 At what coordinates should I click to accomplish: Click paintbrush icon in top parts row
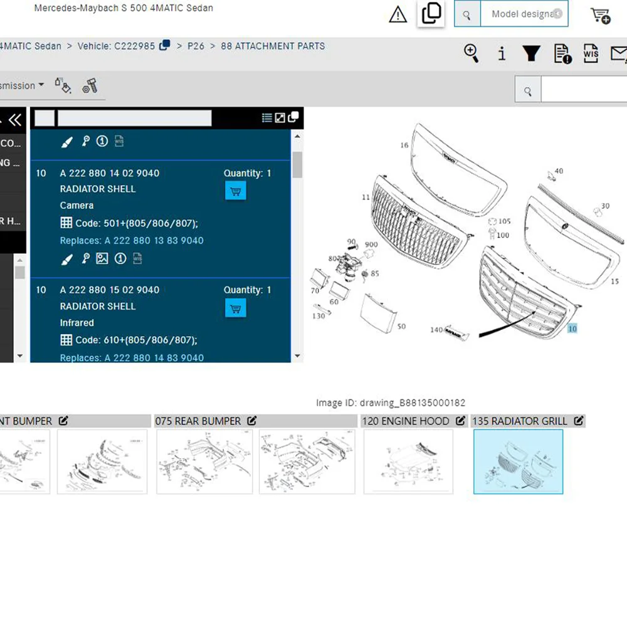67,142
